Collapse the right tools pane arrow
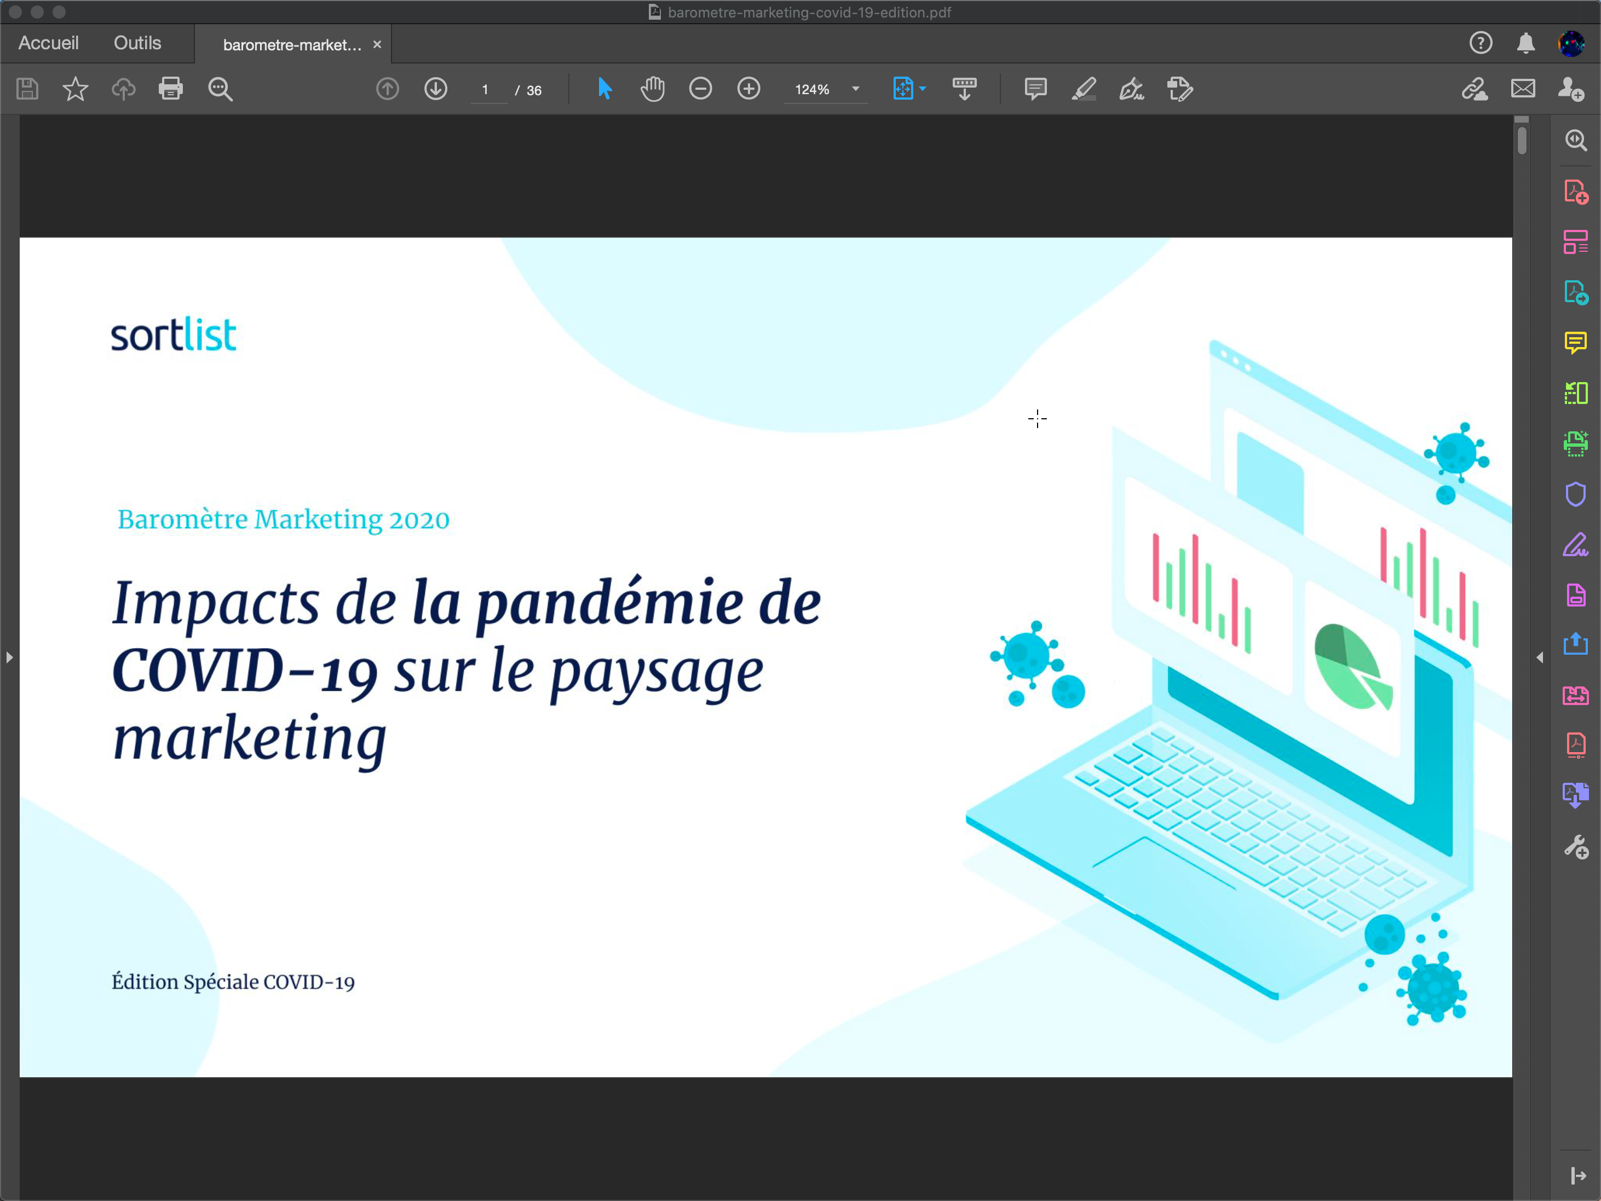The image size is (1601, 1201). 1540,657
